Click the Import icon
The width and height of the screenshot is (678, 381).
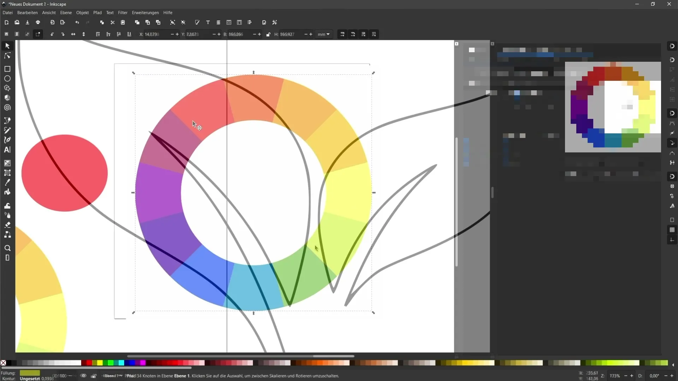pos(52,23)
